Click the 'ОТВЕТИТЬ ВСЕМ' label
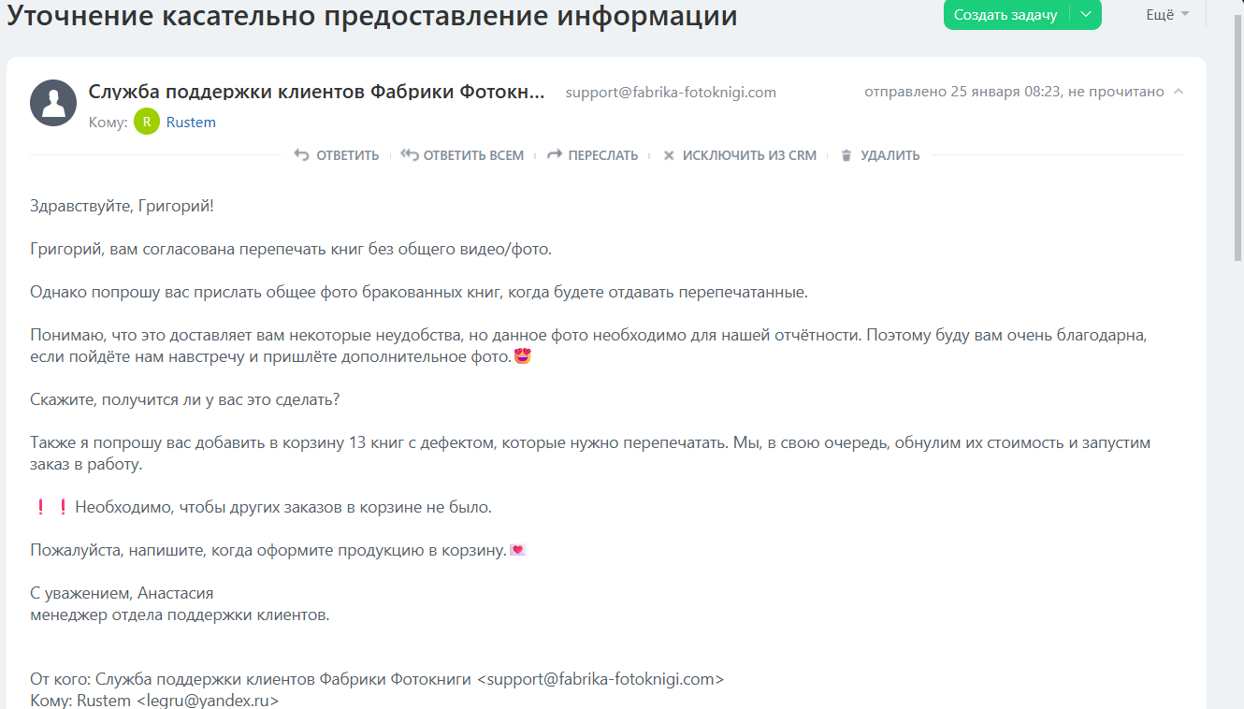The height and width of the screenshot is (709, 1244). 473,156
